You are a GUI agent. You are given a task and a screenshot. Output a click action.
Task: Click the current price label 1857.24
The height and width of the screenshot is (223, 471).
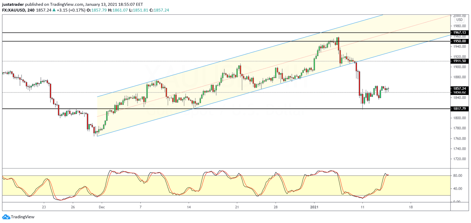460,88
